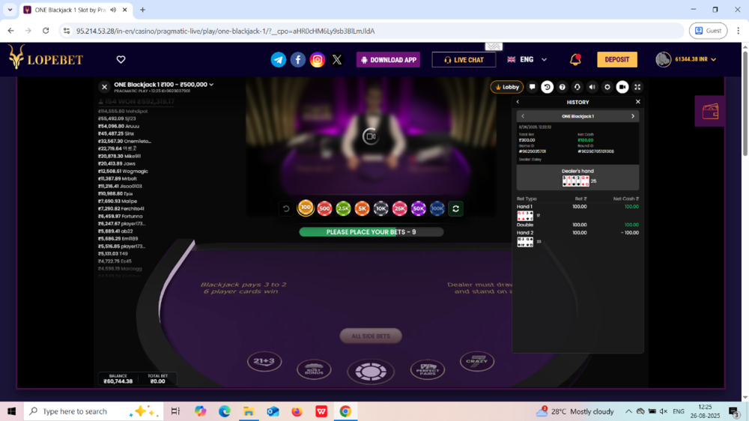Click the Lobby button
The width and height of the screenshot is (749, 421).
point(507,87)
